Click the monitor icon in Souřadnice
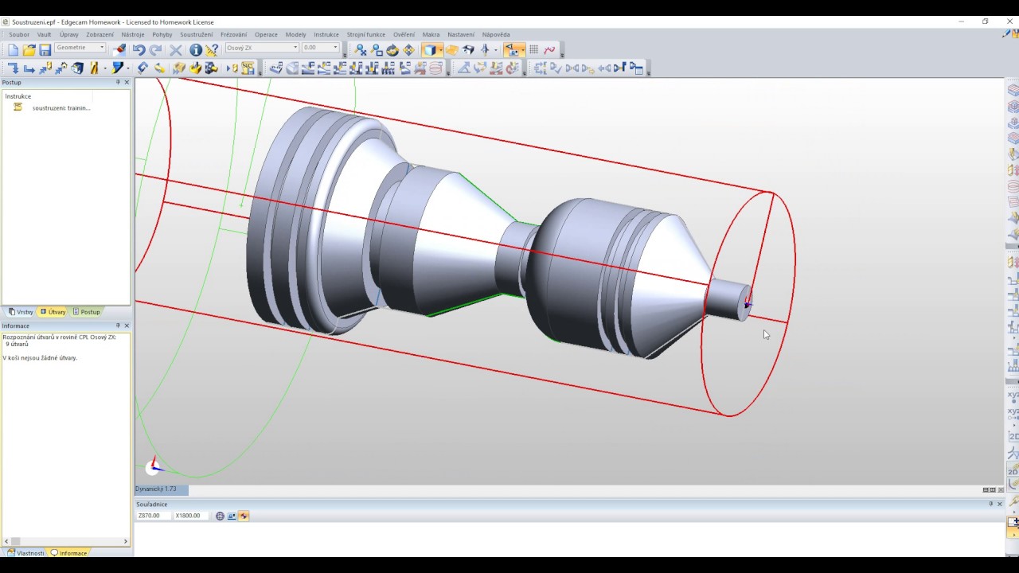 coord(232,516)
